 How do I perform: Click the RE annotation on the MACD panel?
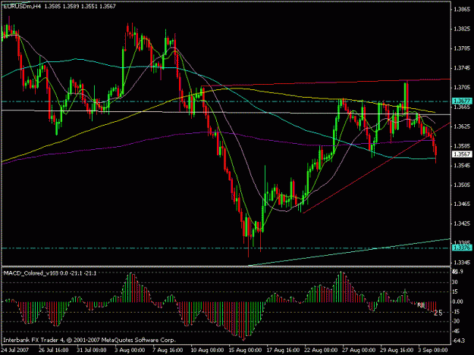click(x=421, y=305)
